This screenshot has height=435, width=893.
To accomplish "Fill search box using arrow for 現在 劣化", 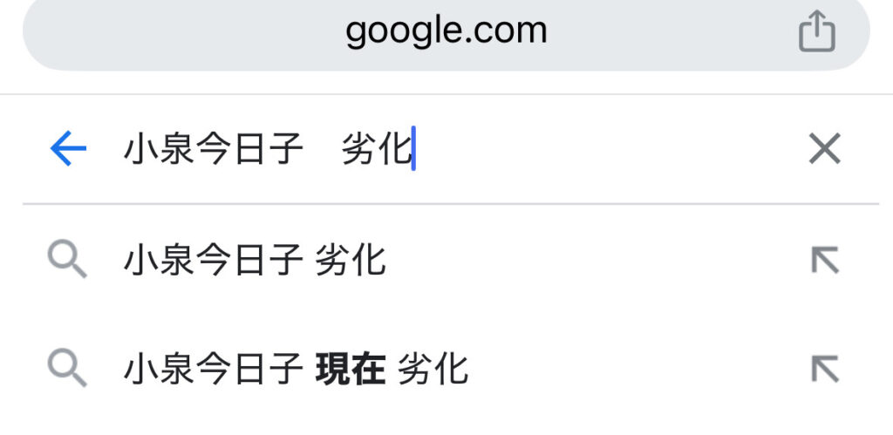I will [x=825, y=369].
